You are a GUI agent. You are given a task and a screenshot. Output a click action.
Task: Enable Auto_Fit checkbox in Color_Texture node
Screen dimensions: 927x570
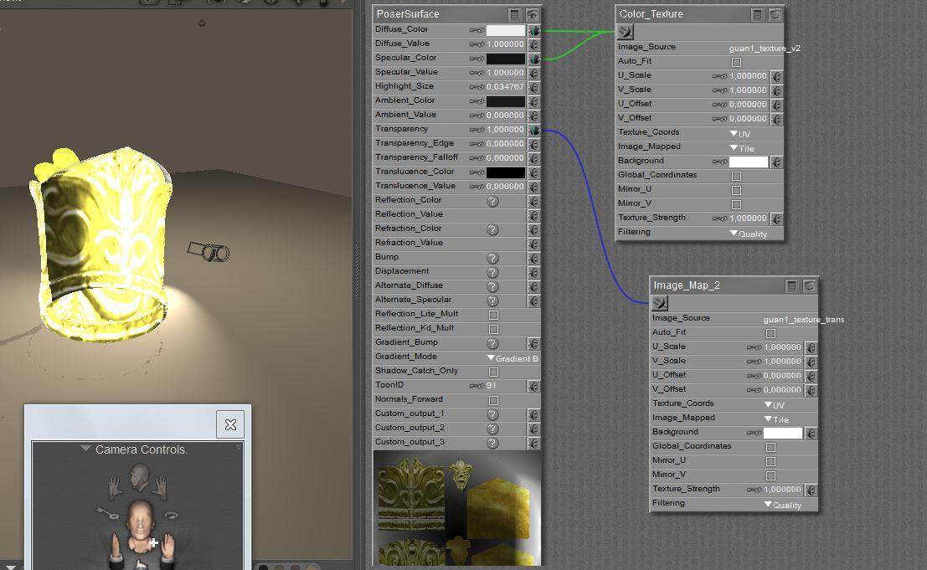(736, 62)
